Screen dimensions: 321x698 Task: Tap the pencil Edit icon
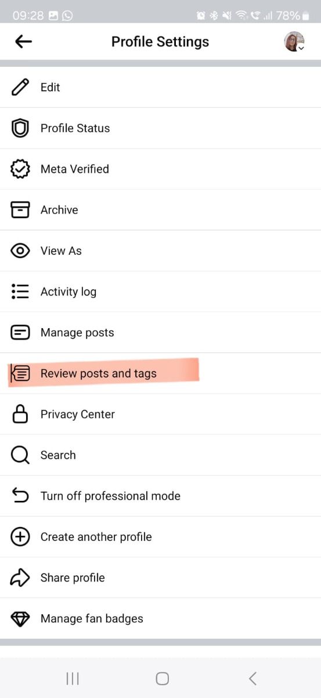[20, 87]
